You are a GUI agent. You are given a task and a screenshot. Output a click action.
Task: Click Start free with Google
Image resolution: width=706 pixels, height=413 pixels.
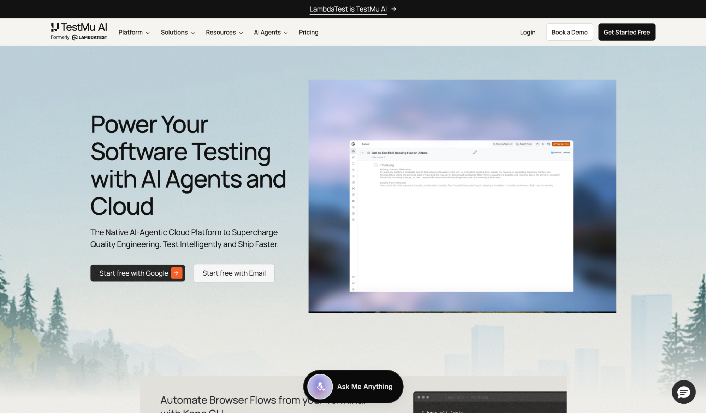click(x=138, y=273)
